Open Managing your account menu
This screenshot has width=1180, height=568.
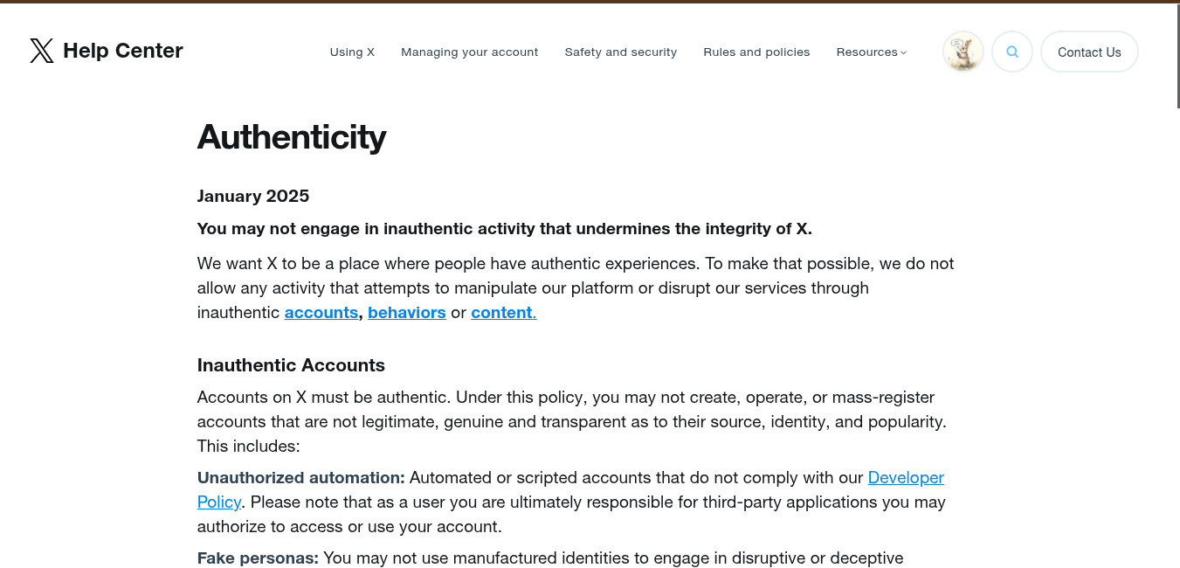coord(469,52)
